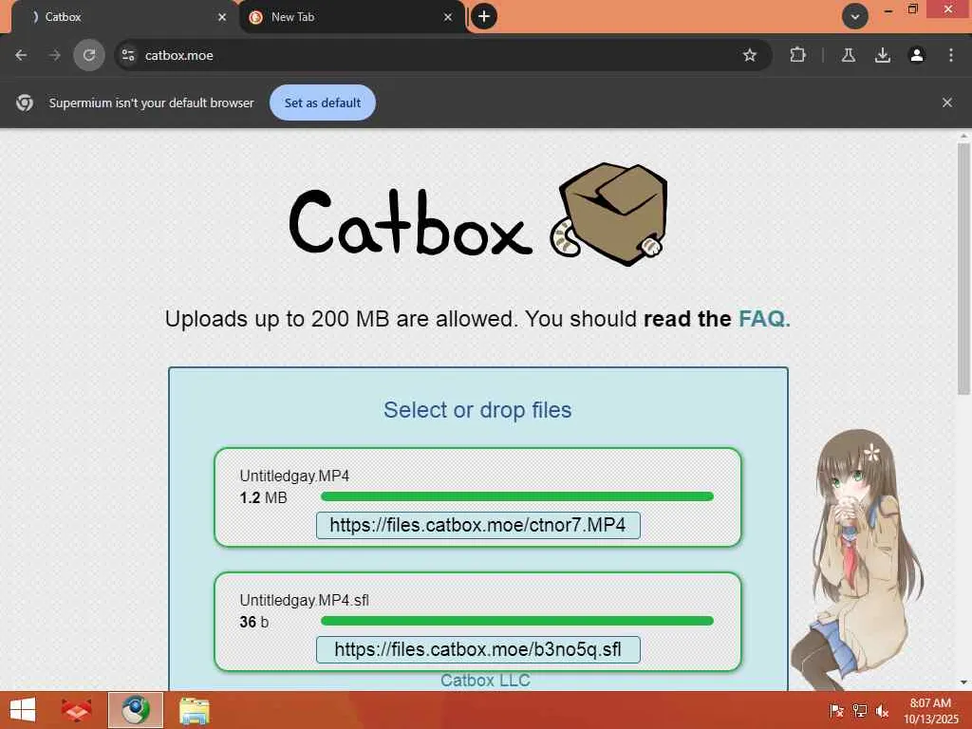Click the forward navigation arrow
Screen dimensions: 972x729
[54, 55]
